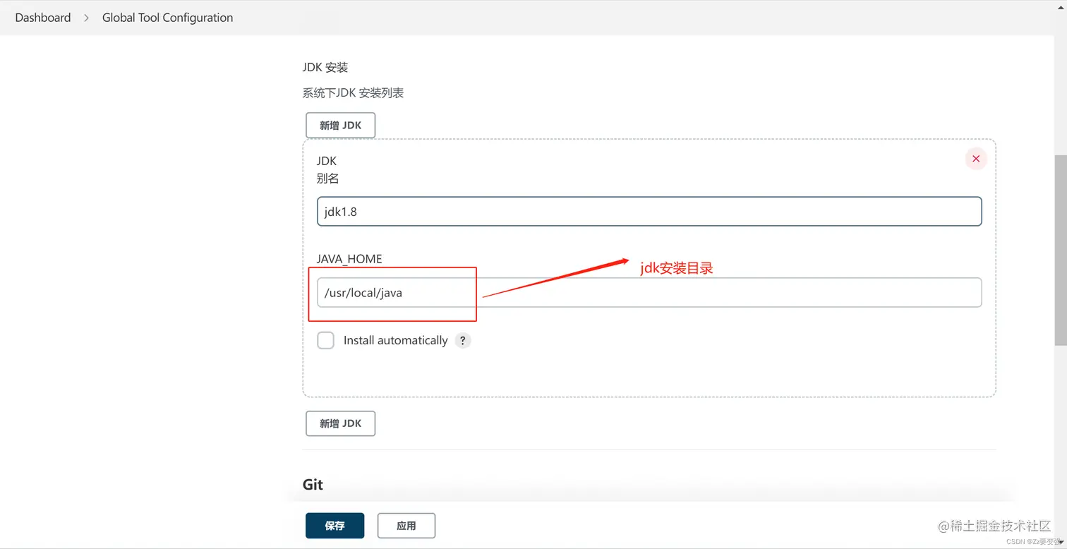Open Global Tool Configuration breadcrumb
The height and width of the screenshot is (549, 1067).
click(x=167, y=18)
